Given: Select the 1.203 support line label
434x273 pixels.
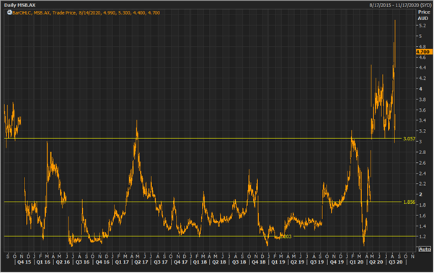Looking at the screenshot, I should click(x=285, y=236).
